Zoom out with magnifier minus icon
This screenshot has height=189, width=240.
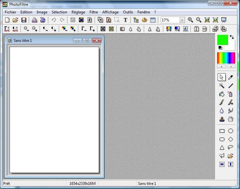199,20
